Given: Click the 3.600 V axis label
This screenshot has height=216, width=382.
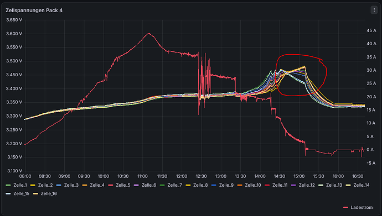Looking at the screenshot, I should 14,34.
